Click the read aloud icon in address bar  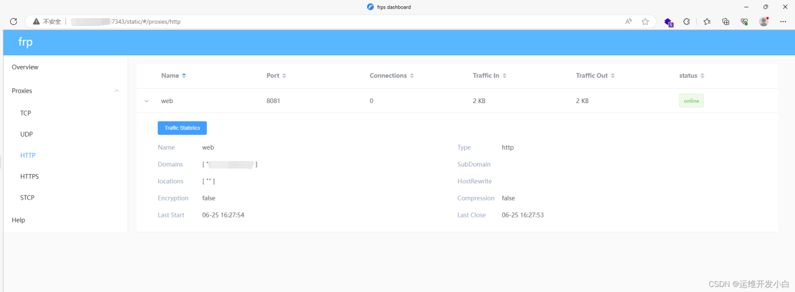(629, 21)
